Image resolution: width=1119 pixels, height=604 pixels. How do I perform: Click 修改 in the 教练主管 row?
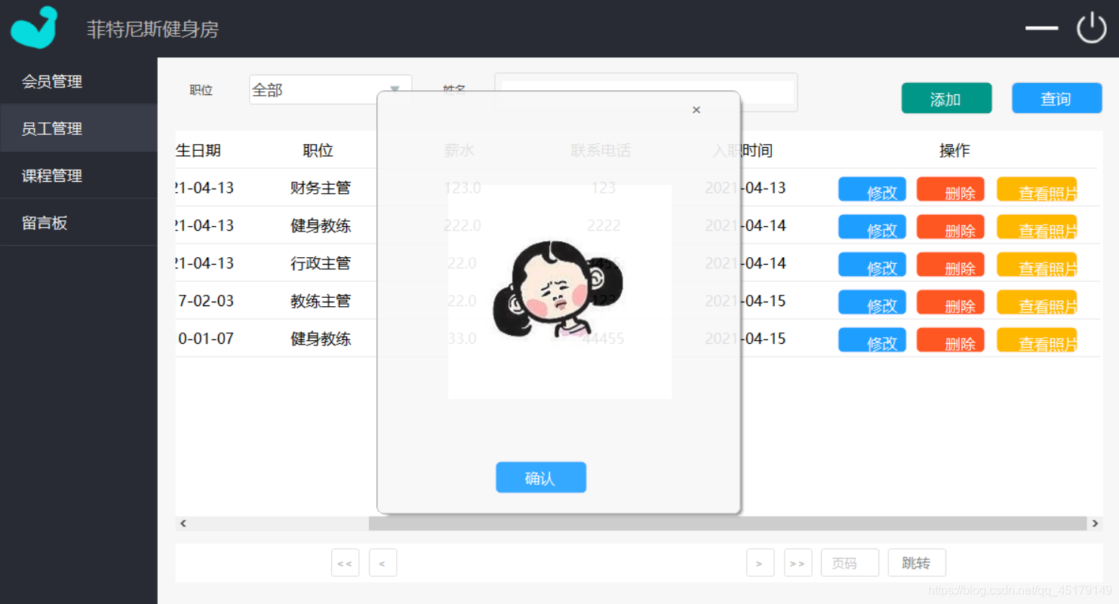point(872,302)
